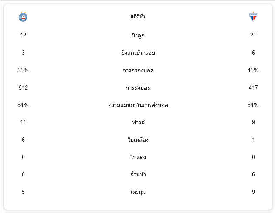Click the home fouls value 14
Image resolution: width=275 pixels, height=213 pixels.
click(x=23, y=122)
